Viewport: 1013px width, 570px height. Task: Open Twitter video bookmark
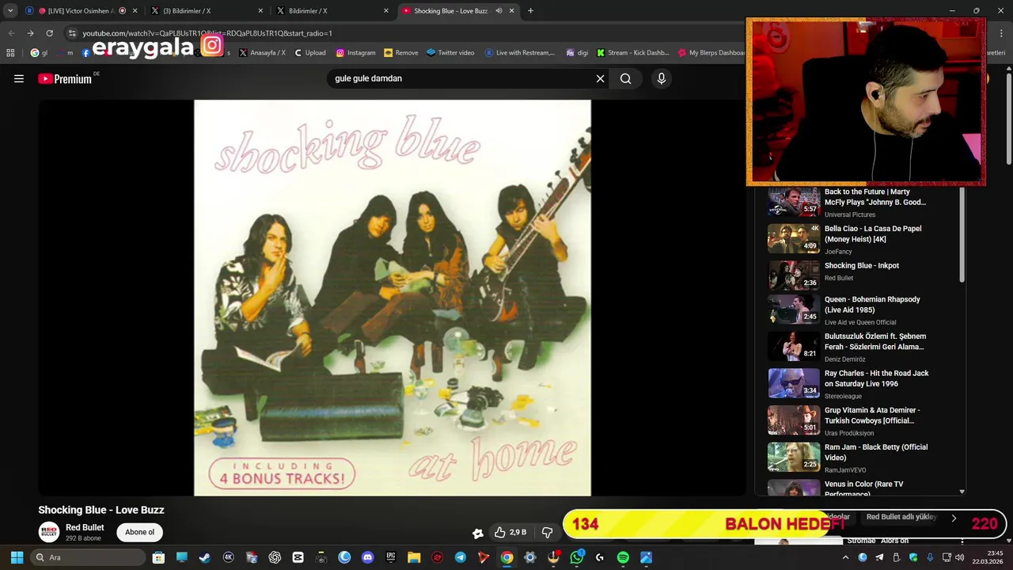coord(450,53)
